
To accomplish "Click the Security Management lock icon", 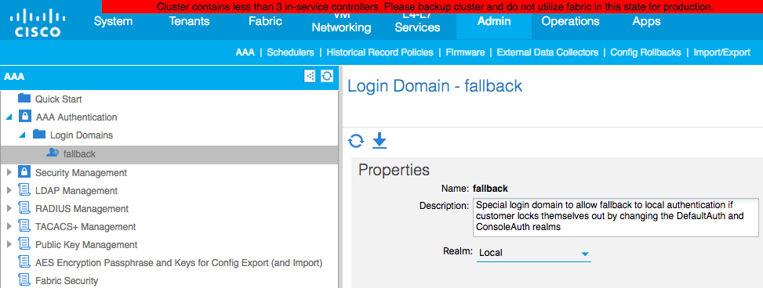I will [24, 172].
